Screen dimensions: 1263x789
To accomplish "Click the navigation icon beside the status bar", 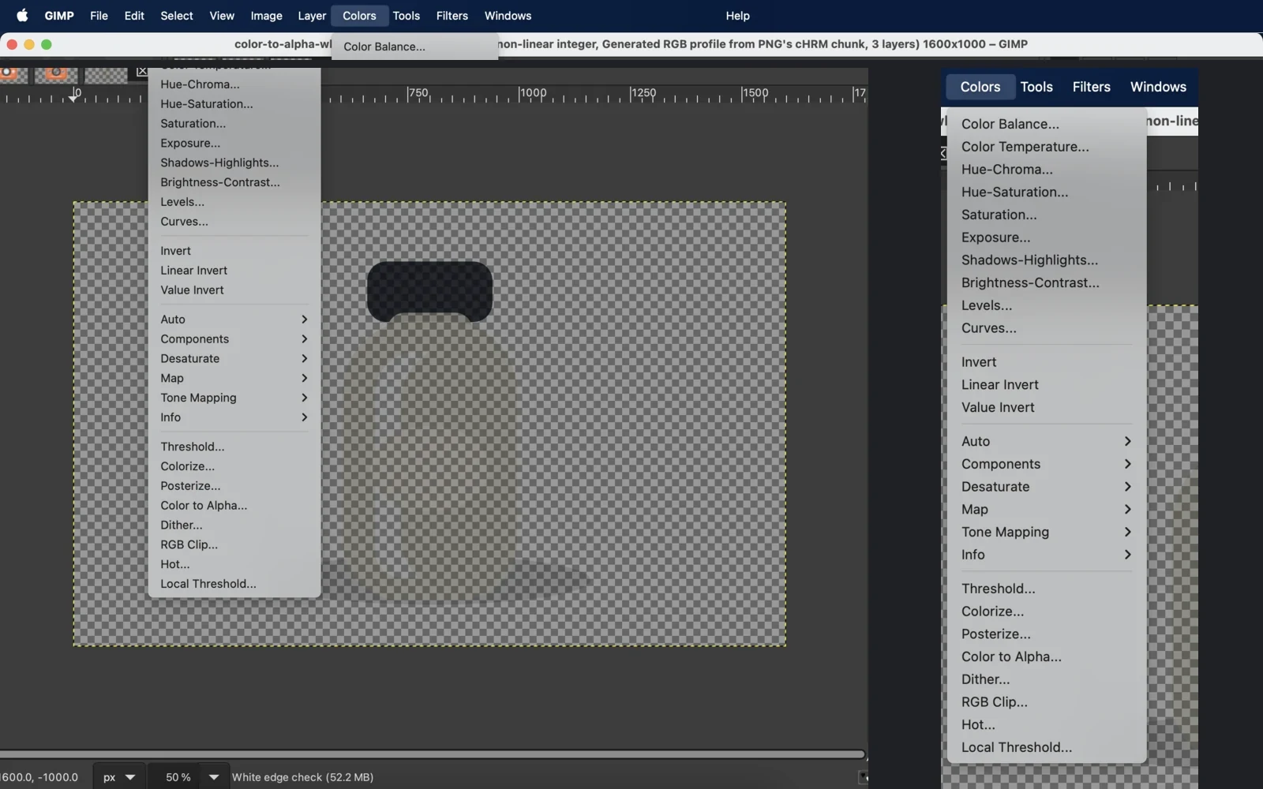I will click(863, 777).
